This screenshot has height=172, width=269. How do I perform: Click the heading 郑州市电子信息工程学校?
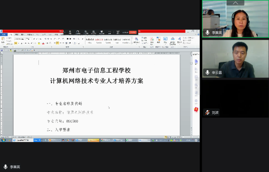pyautogui.click(x=96, y=70)
